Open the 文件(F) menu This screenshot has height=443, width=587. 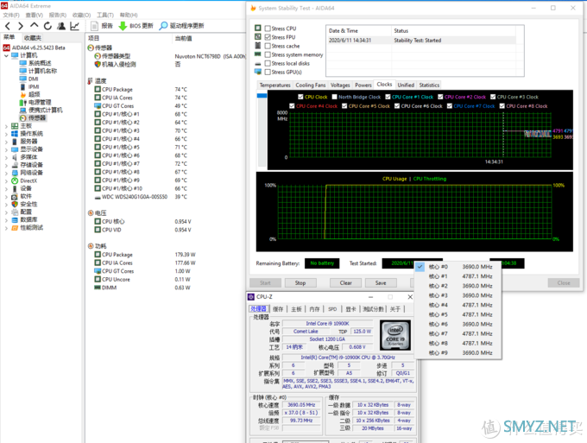11,15
